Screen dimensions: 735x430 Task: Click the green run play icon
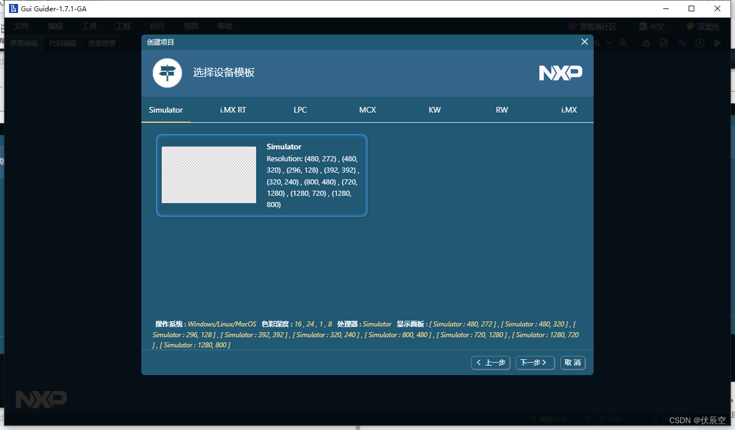coord(718,43)
